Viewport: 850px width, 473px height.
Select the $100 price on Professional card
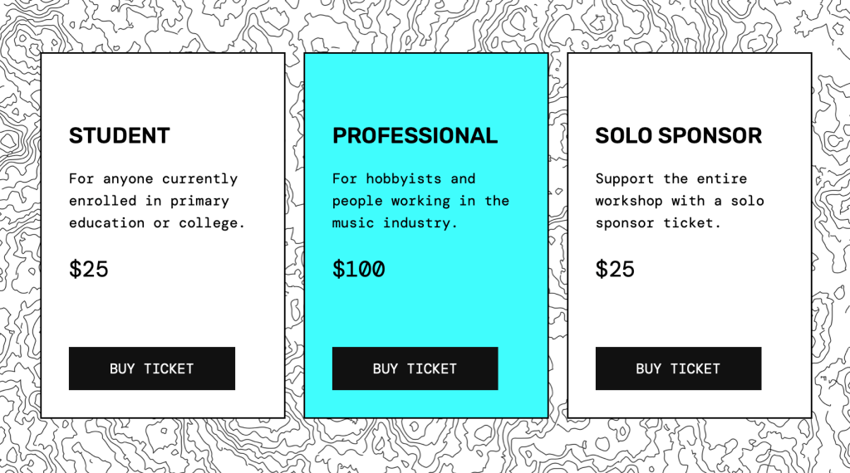point(358,270)
